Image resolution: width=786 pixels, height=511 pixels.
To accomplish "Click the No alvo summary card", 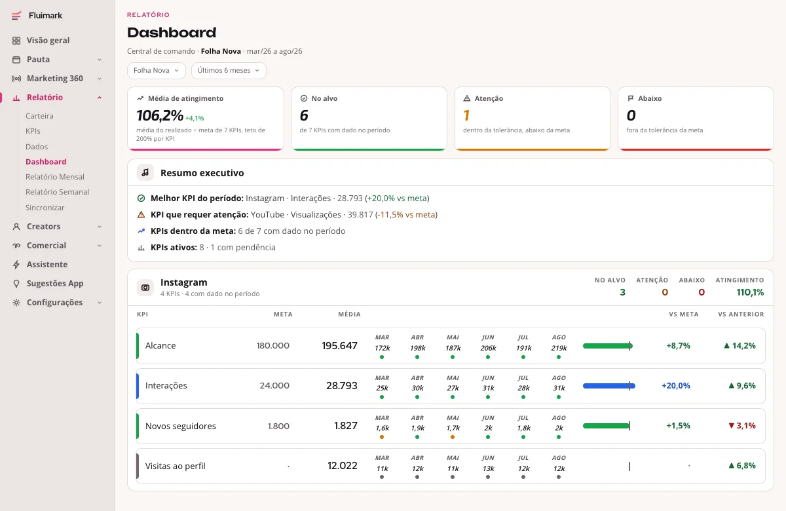I will pos(369,119).
